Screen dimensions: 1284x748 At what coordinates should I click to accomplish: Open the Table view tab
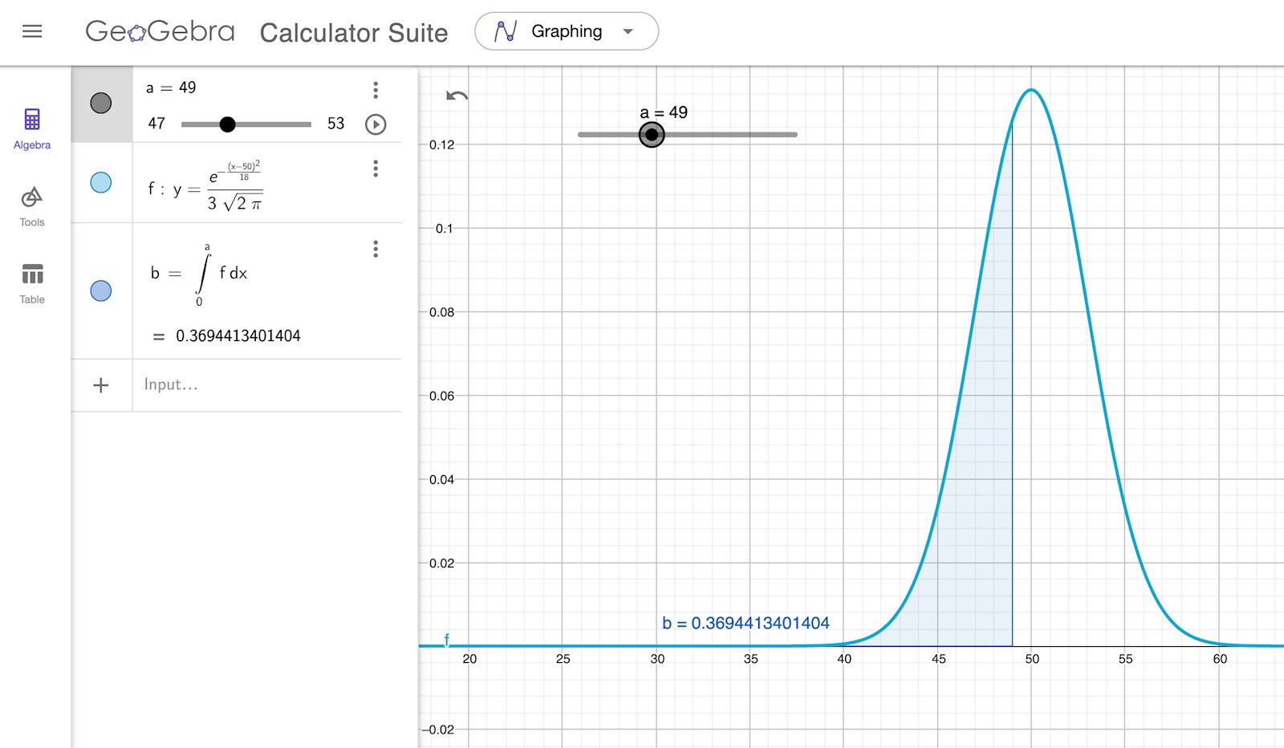point(32,283)
